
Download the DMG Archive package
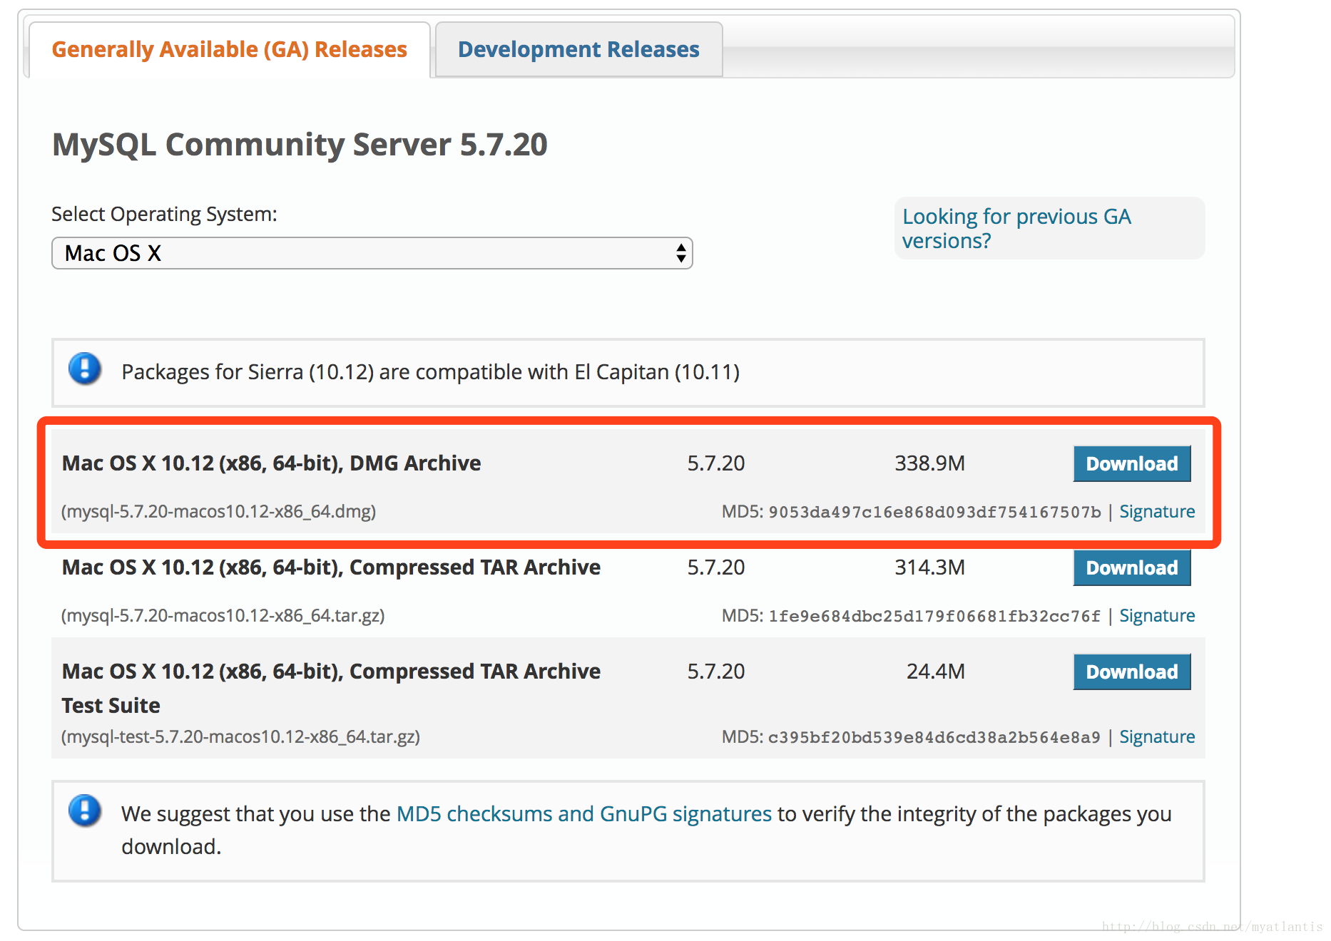point(1131,463)
